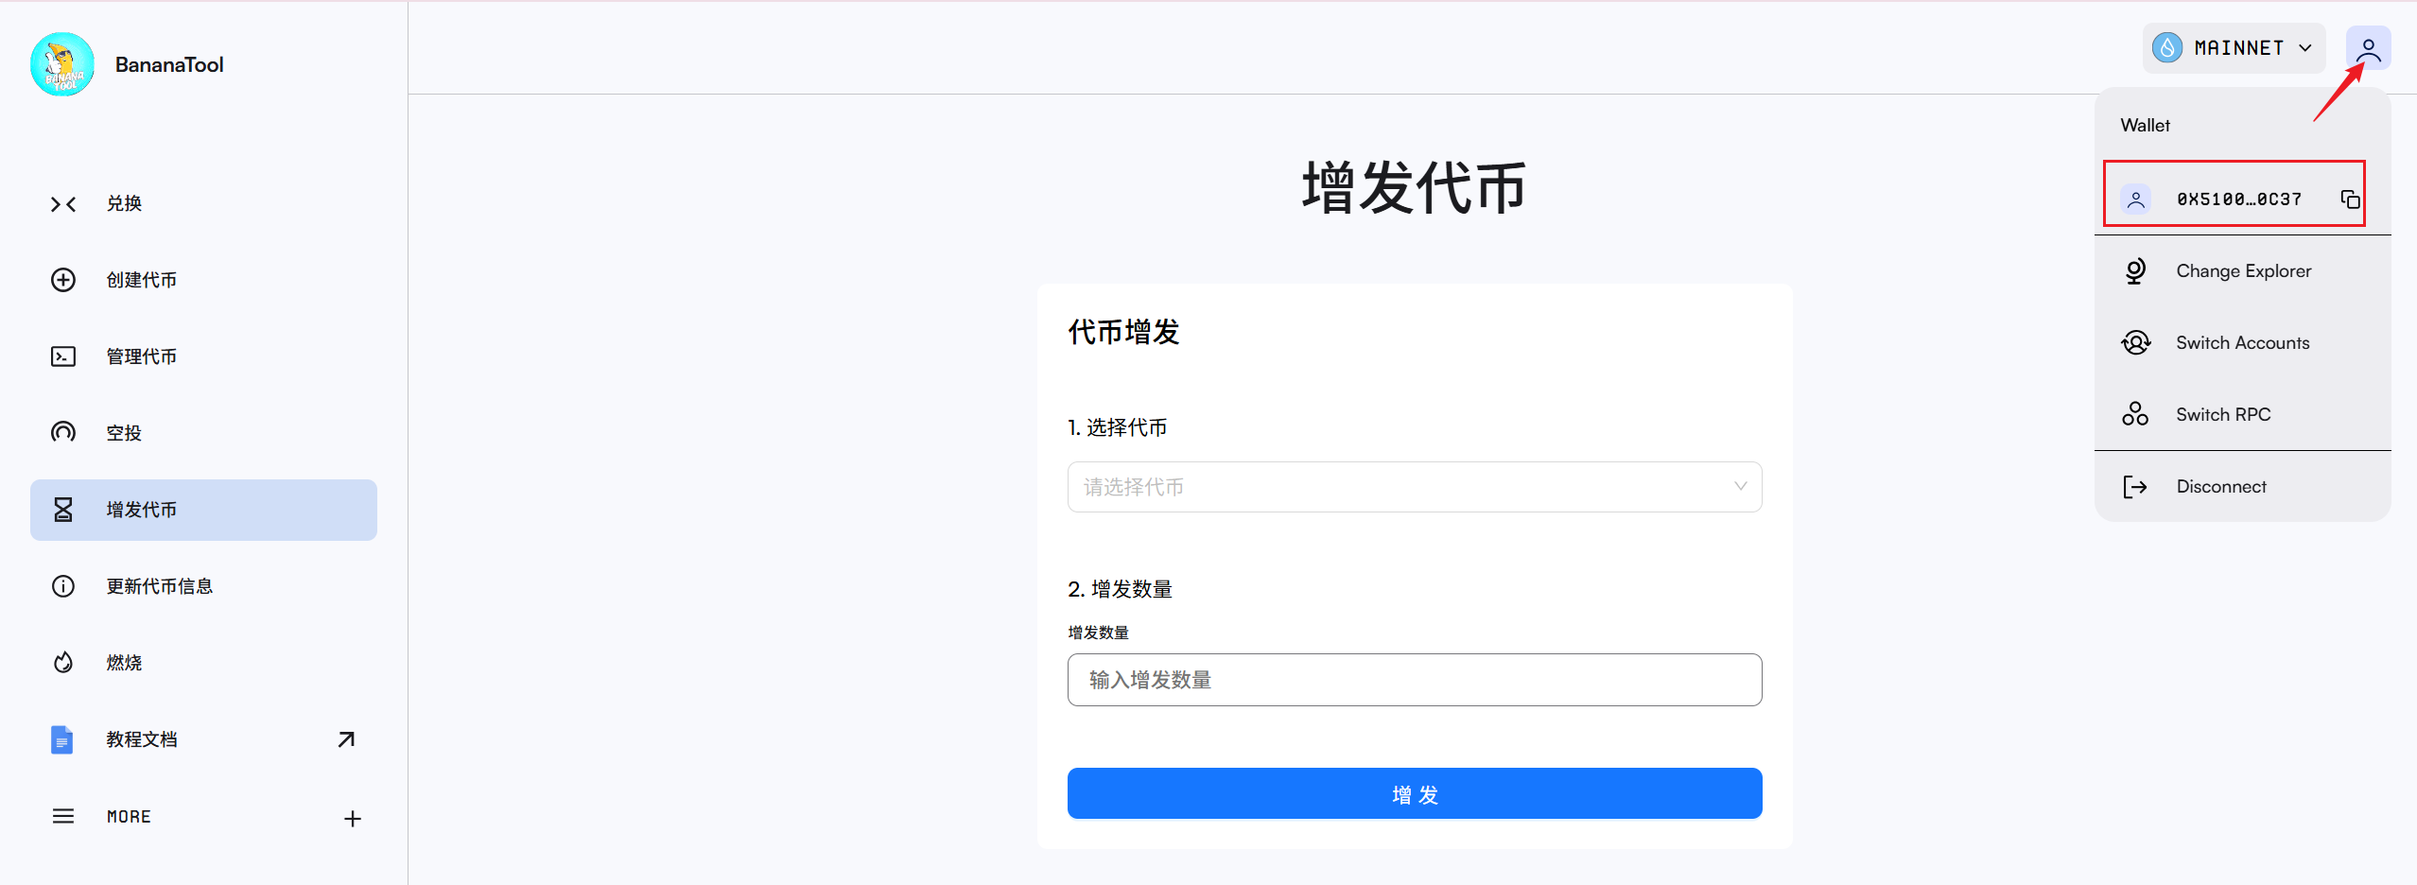Select Switch RPC in the wallet menu

click(2222, 415)
